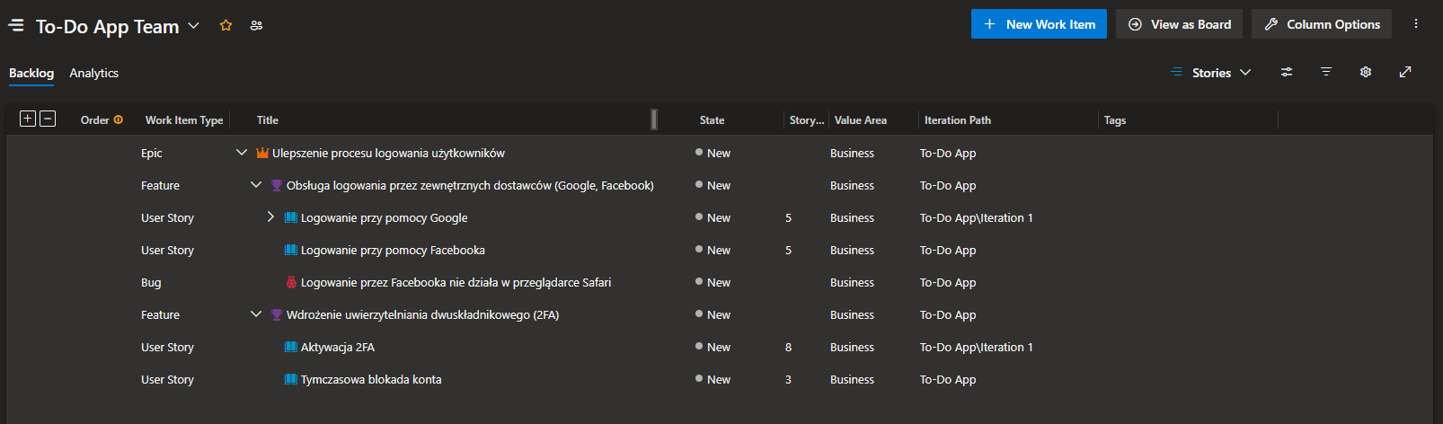1443x424 pixels.
Task: Open Logowanie przy pomocy Google title
Action: coord(384,217)
